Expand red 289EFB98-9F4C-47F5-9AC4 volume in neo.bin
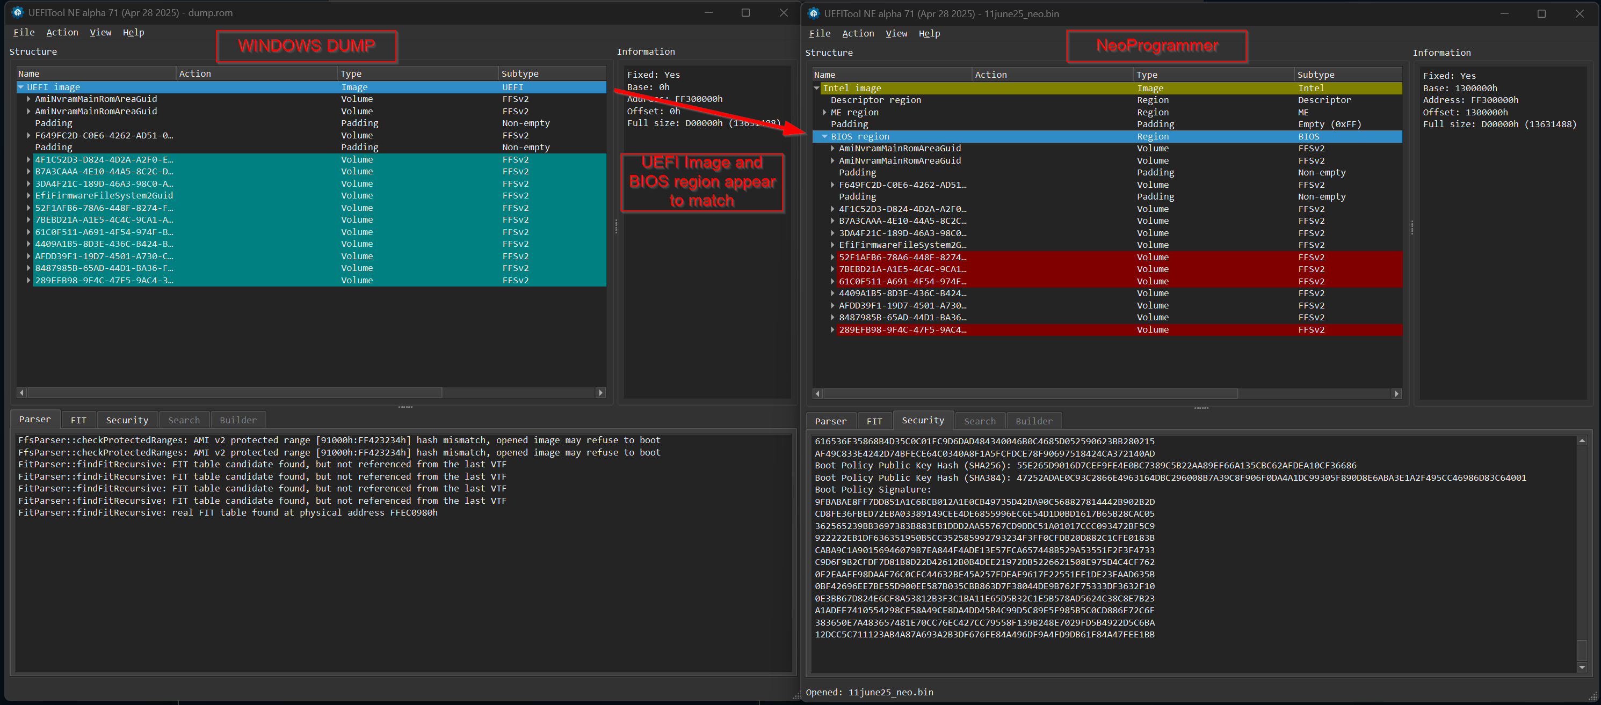 pyautogui.click(x=833, y=331)
